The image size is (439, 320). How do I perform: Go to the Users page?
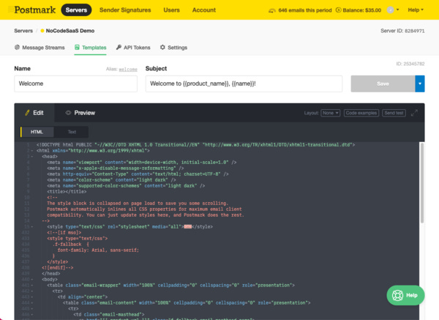tap(172, 10)
